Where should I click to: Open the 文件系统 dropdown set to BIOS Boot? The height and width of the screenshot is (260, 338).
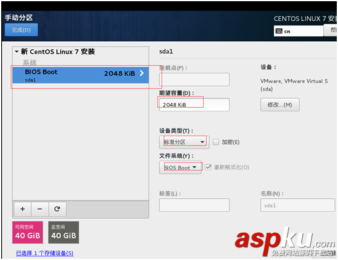[181, 167]
